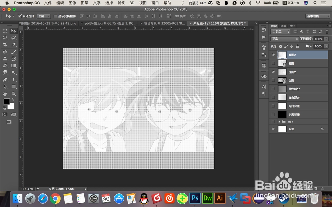This screenshot has width=332, height=207.
Task: Click the 填充 100% value field
Action: coord(318,46)
